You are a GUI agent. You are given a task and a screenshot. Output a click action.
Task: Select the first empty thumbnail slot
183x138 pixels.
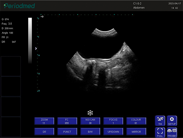(11, 66)
